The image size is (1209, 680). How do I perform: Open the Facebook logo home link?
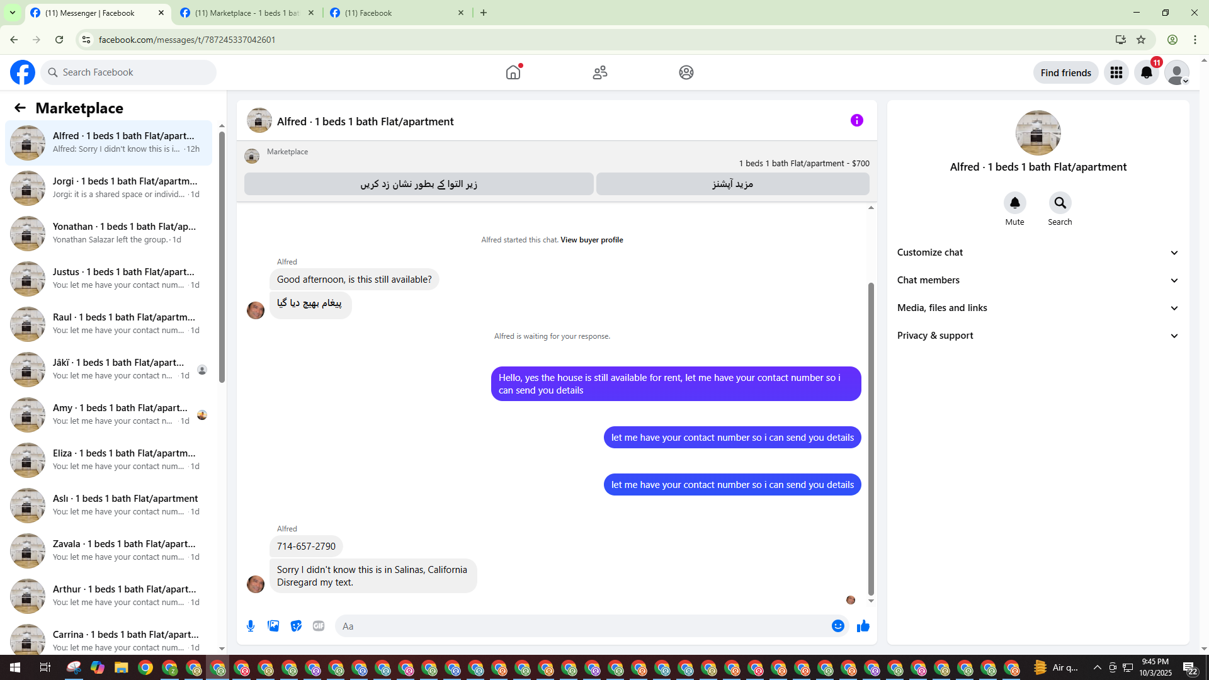pyautogui.click(x=23, y=72)
